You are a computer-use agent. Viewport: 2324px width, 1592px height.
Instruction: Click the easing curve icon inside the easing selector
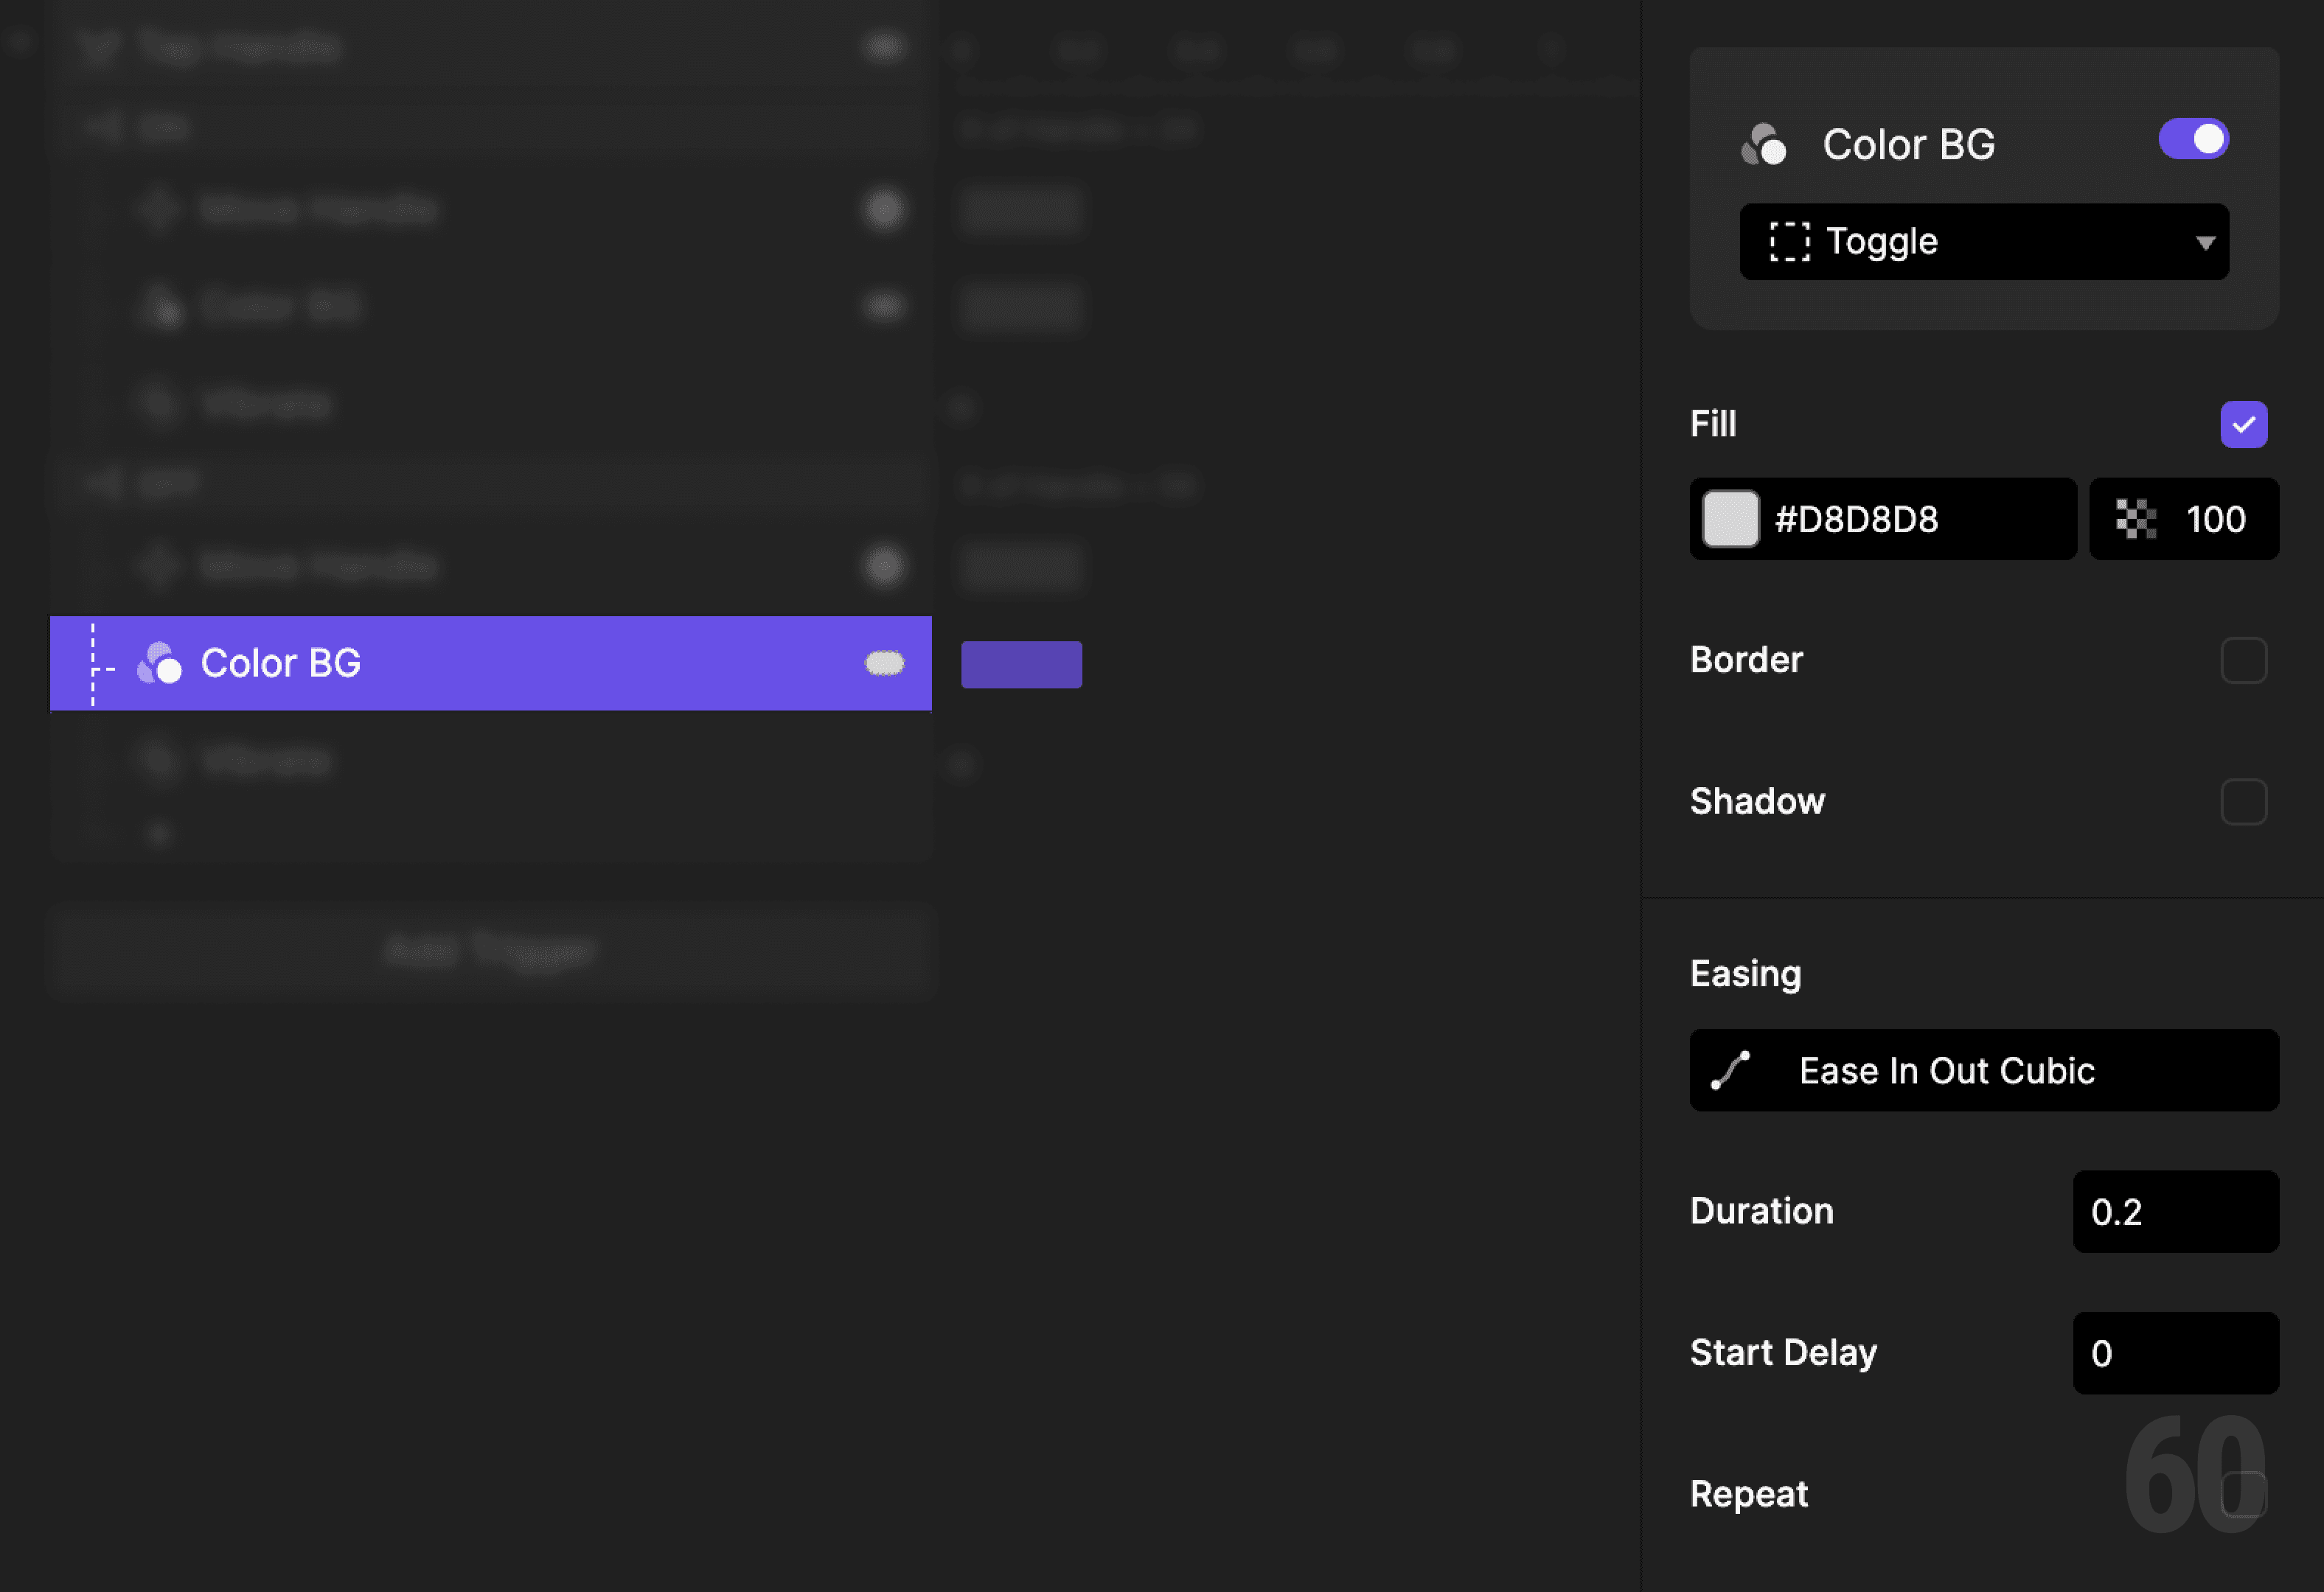(x=1729, y=1070)
